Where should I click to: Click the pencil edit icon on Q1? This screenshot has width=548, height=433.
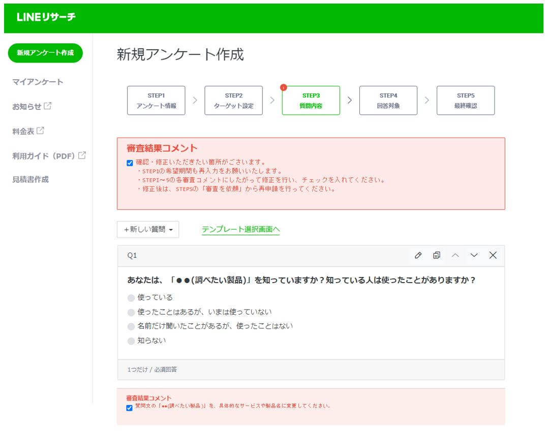pyautogui.click(x=418, y=255)
